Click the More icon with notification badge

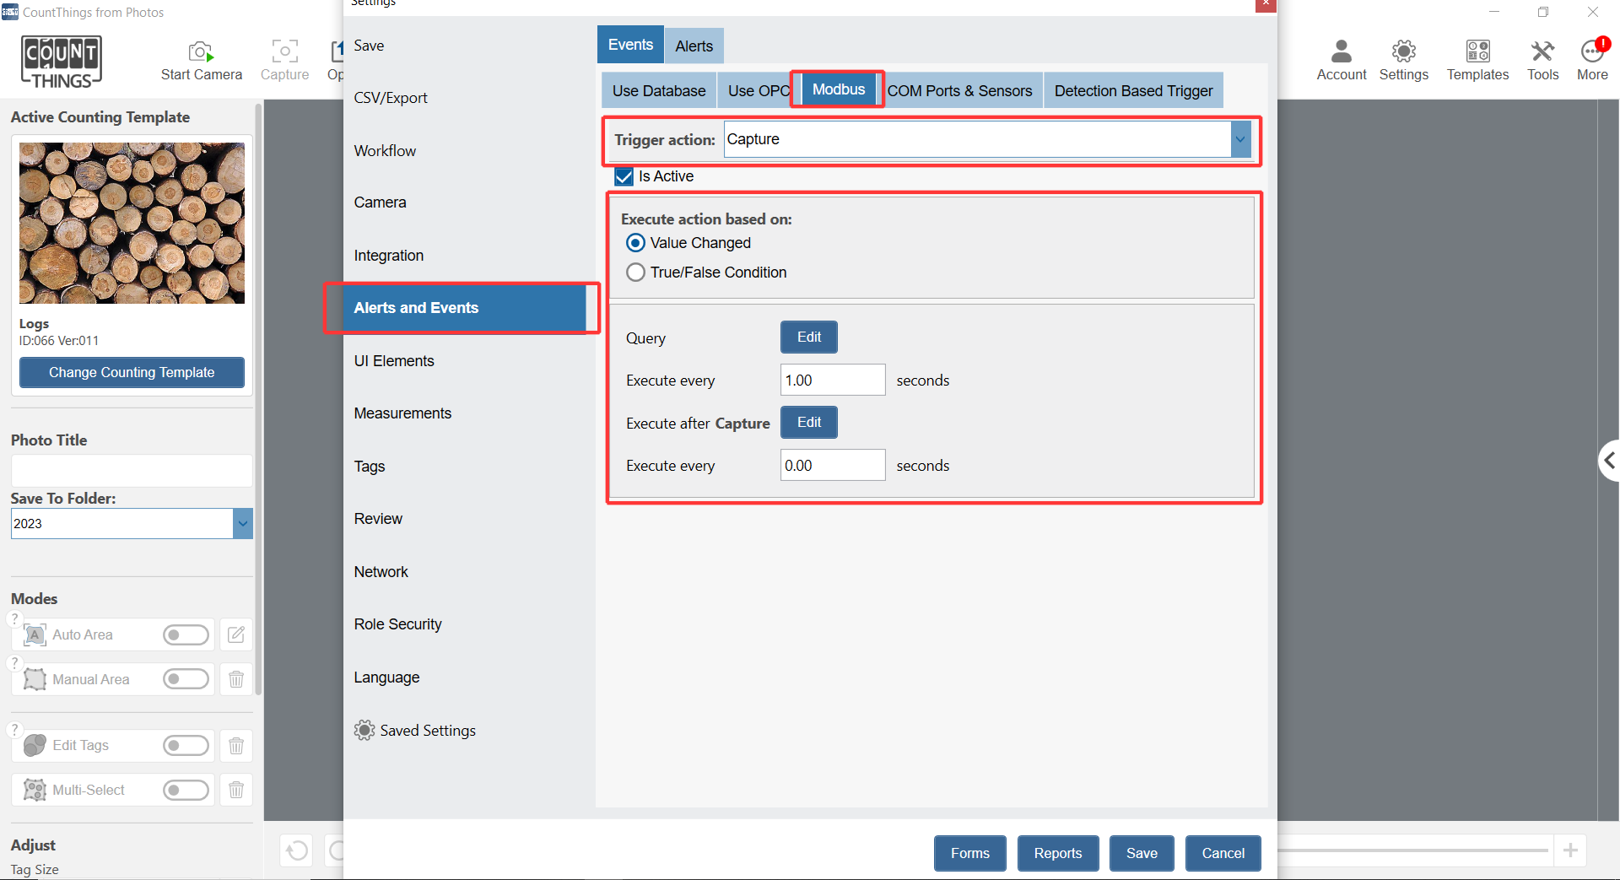[1591, 52]
